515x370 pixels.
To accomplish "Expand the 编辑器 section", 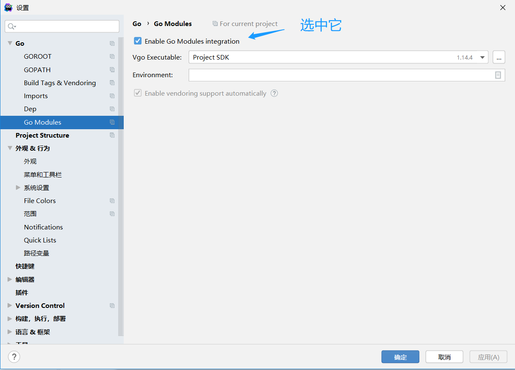I will coord(10,279).
